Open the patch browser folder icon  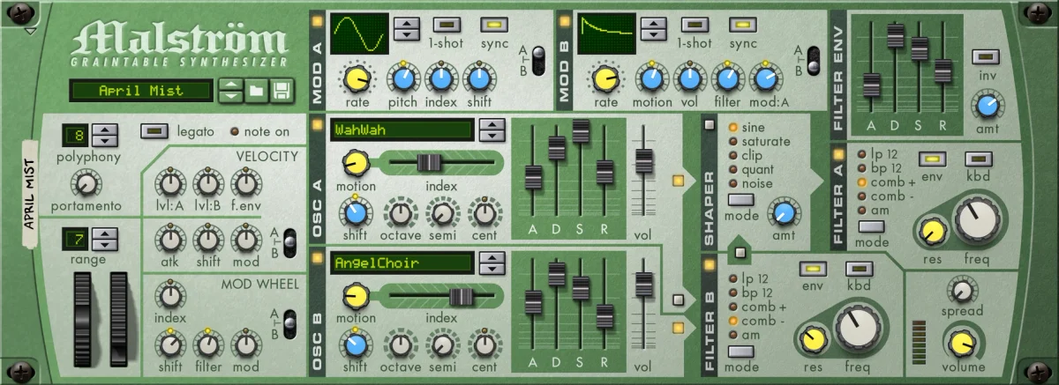[256, 90]
